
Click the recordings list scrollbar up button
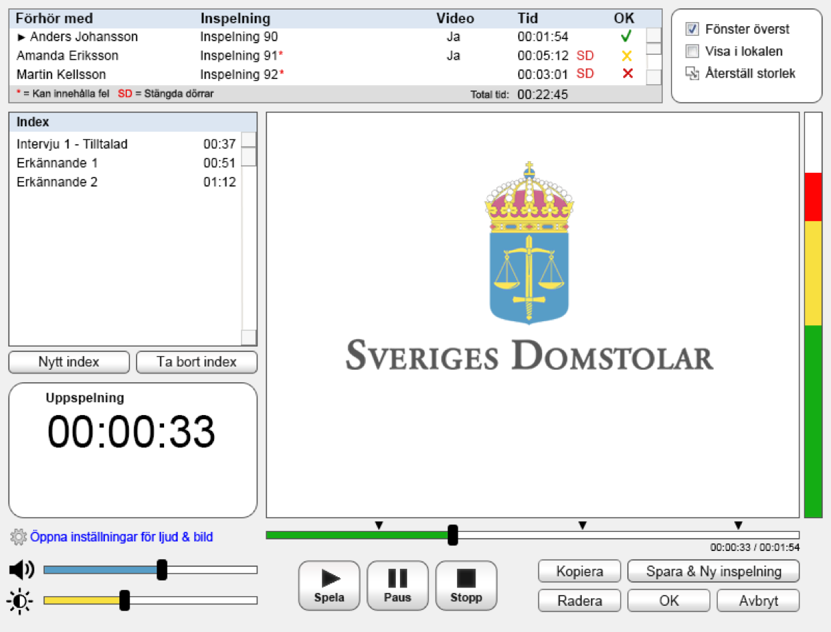[x=654, y=35]
